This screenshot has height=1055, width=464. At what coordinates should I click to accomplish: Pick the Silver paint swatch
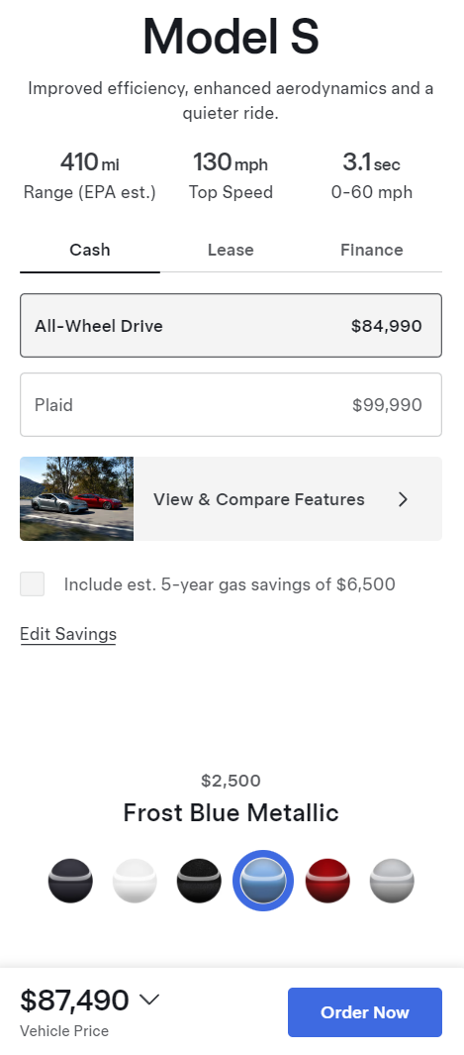(392, 881)
